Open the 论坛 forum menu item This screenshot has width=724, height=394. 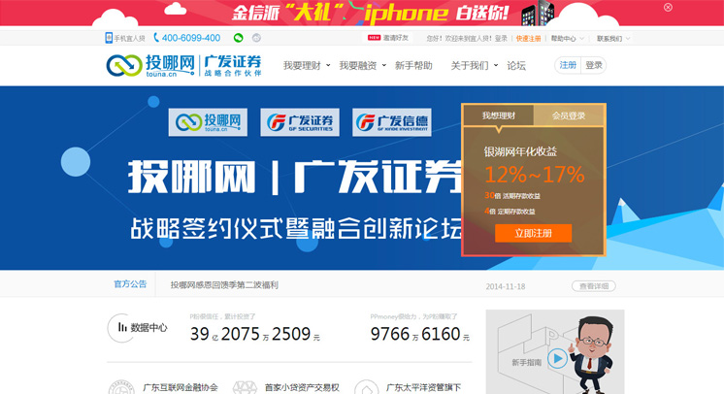click(516, 66)
